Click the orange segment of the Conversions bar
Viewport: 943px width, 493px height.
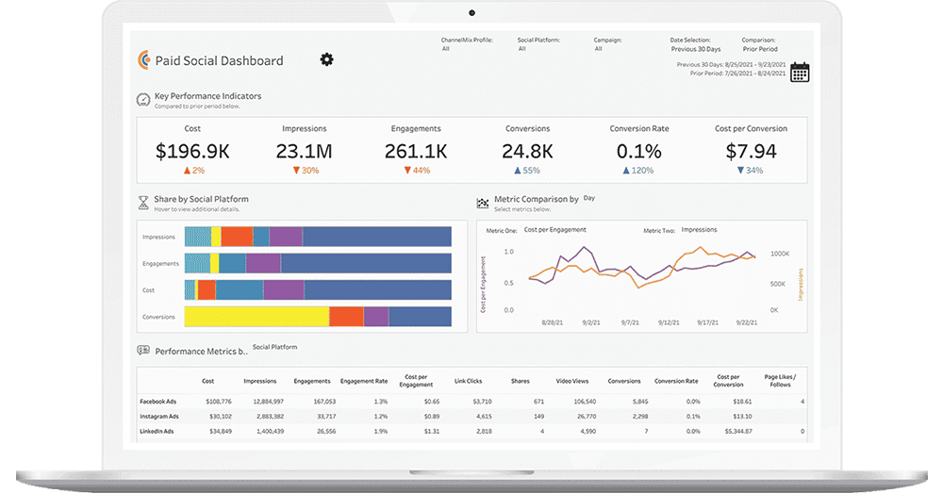[346, 317]
